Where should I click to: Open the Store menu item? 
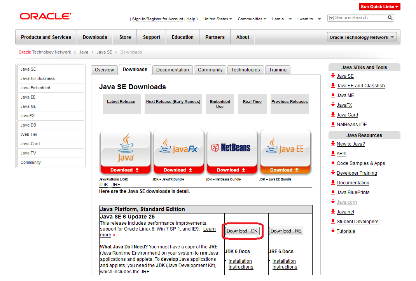point(125,37)
